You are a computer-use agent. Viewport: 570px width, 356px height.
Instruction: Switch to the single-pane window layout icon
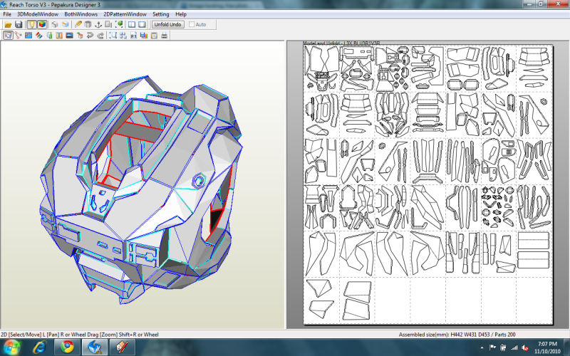142,25
